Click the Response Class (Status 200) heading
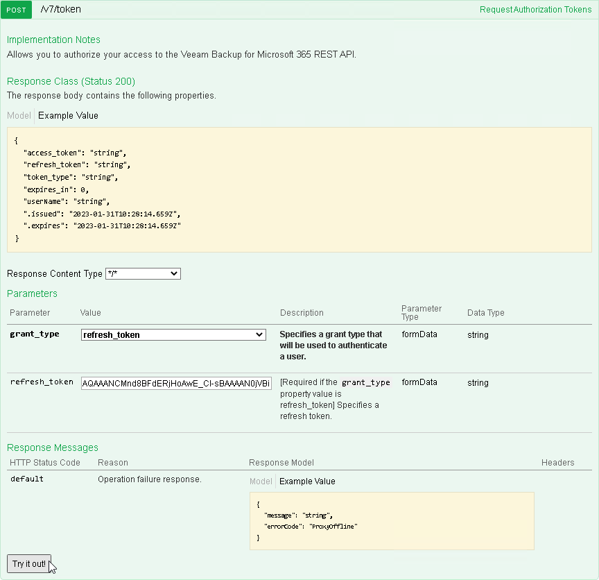Screen dimensions: 599x580 click(71, 81)
